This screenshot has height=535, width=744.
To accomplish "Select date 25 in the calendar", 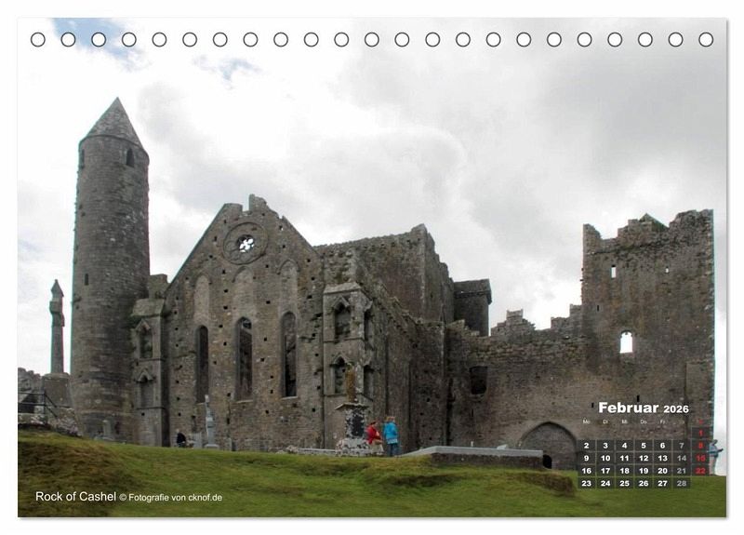I will tap(624, 483).
